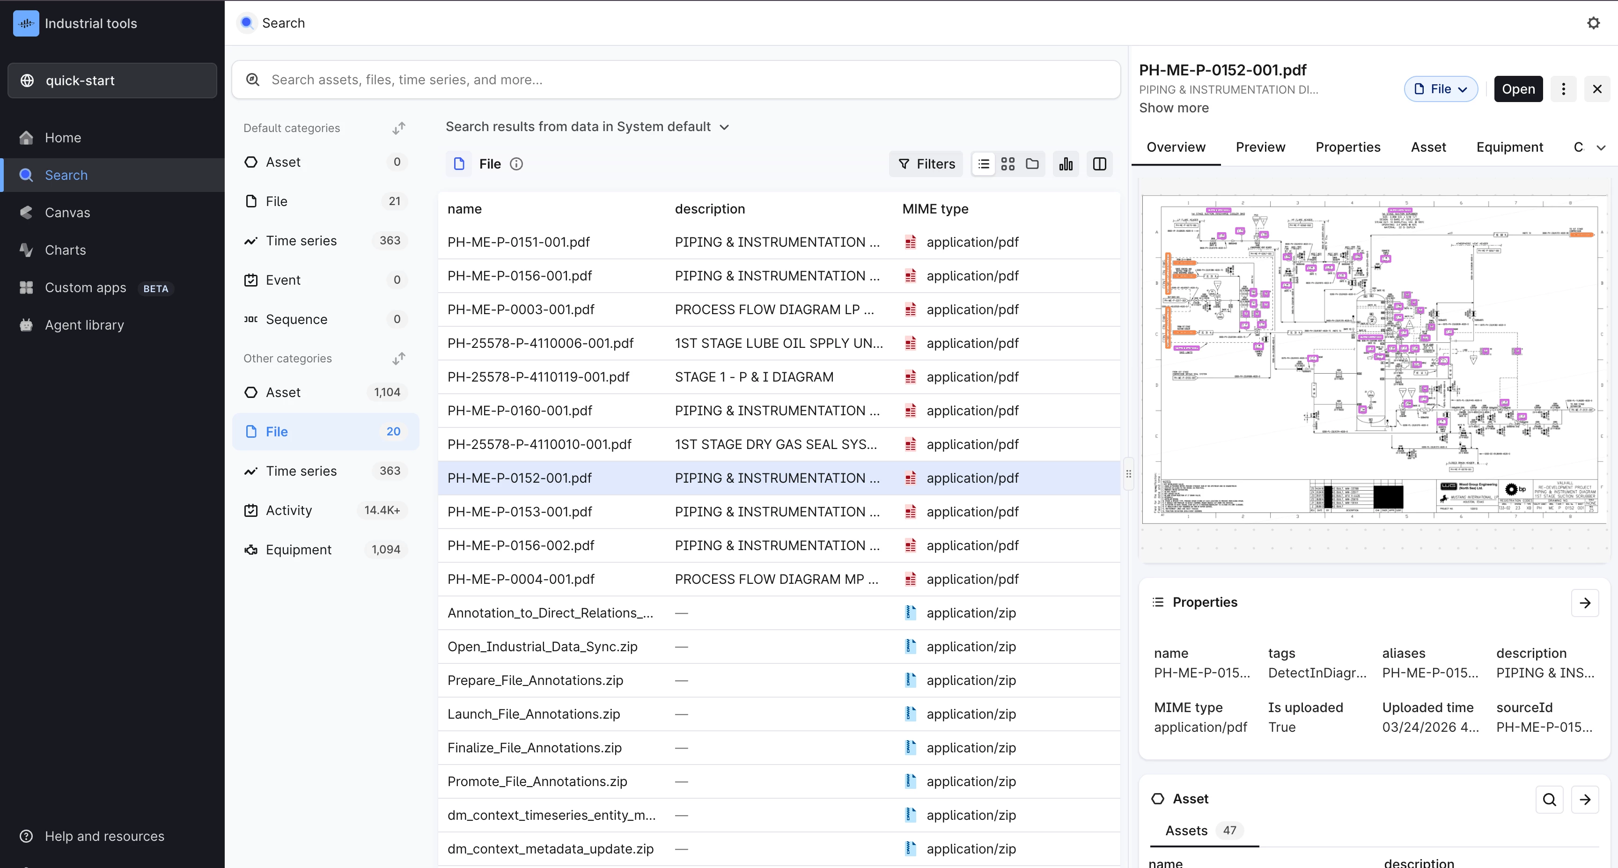Toggle the side panel layout icon
The width and height of the screenshot is (1618, 868).
(1099, 164)
